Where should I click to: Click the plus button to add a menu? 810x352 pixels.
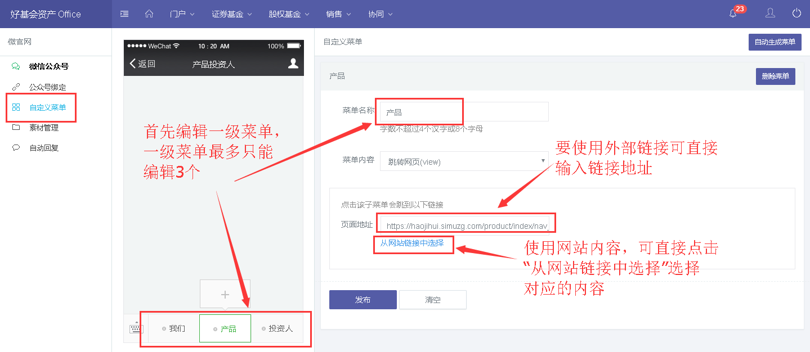[x=225, y=294]
